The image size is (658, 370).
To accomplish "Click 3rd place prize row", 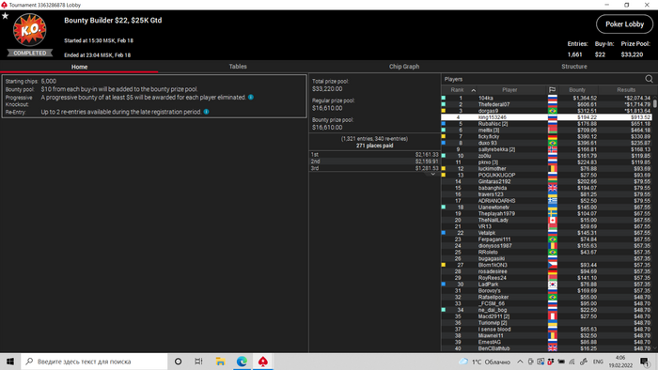I will point(374,168).
